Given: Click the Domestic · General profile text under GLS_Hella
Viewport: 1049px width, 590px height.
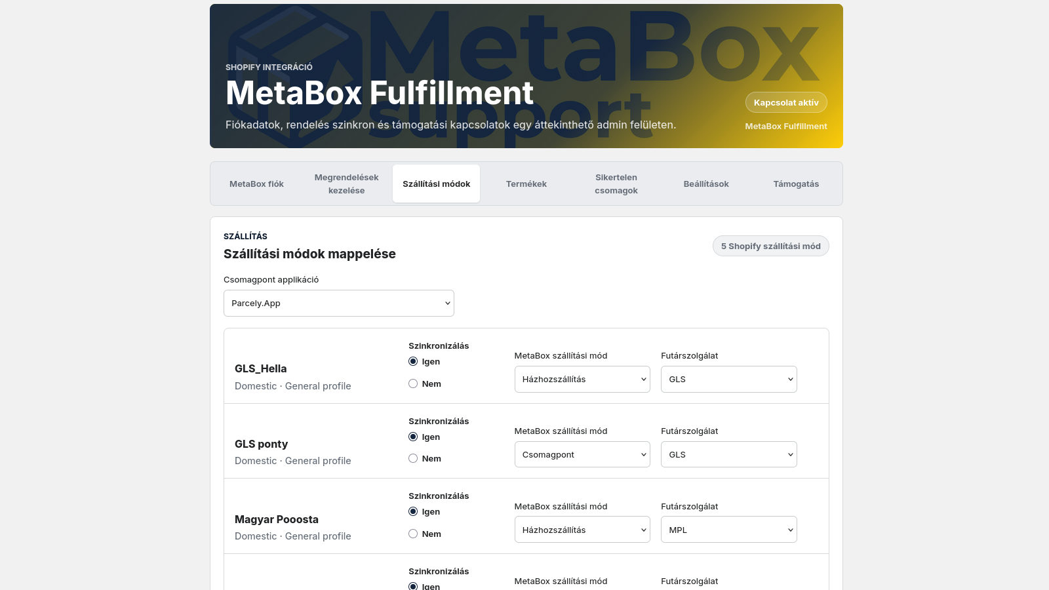Looking at the screenshot, I should coord(293,386).
